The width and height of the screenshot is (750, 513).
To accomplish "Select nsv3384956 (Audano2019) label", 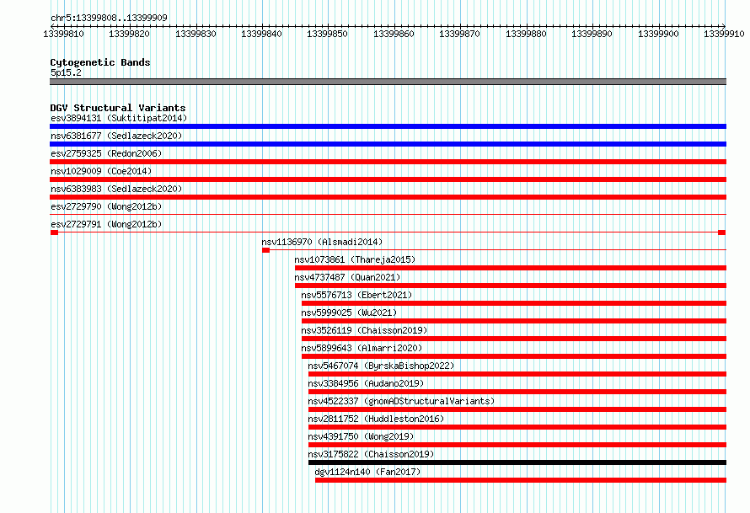I will (366, 383).
